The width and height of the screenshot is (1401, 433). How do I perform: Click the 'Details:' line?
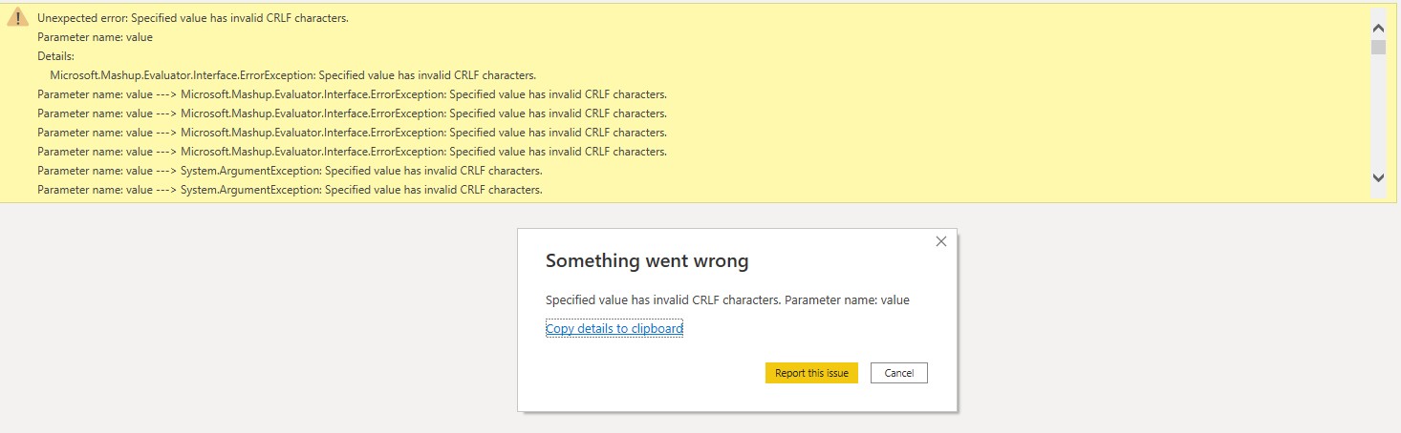[x=56, y=56]
